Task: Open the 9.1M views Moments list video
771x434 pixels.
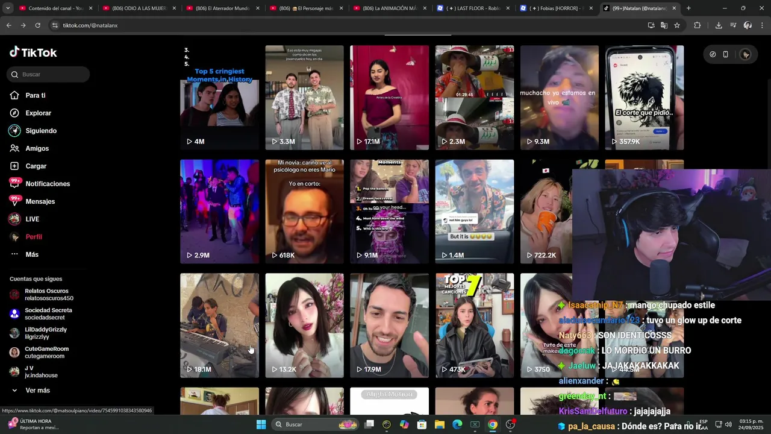Action: coord(389,212)
